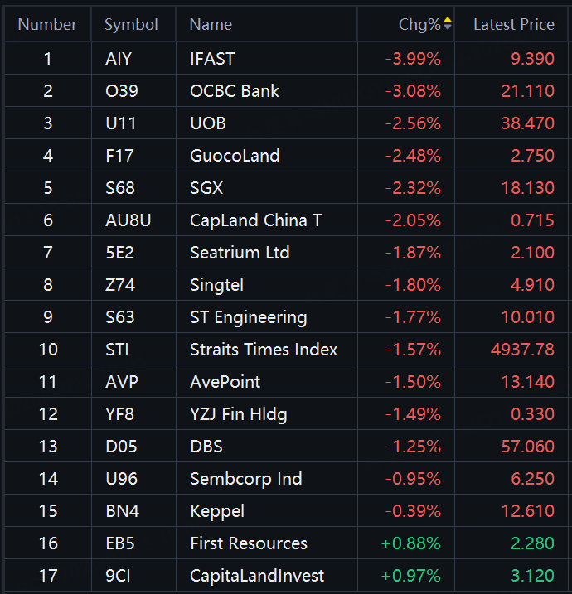Sort by the Number column header
Viewport: 572px width, 594px height.
[x=47, y=25]
